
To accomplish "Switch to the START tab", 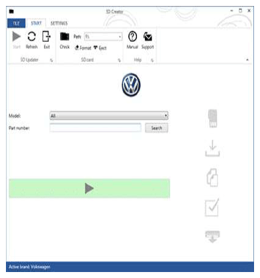I will tap(36, 23).
